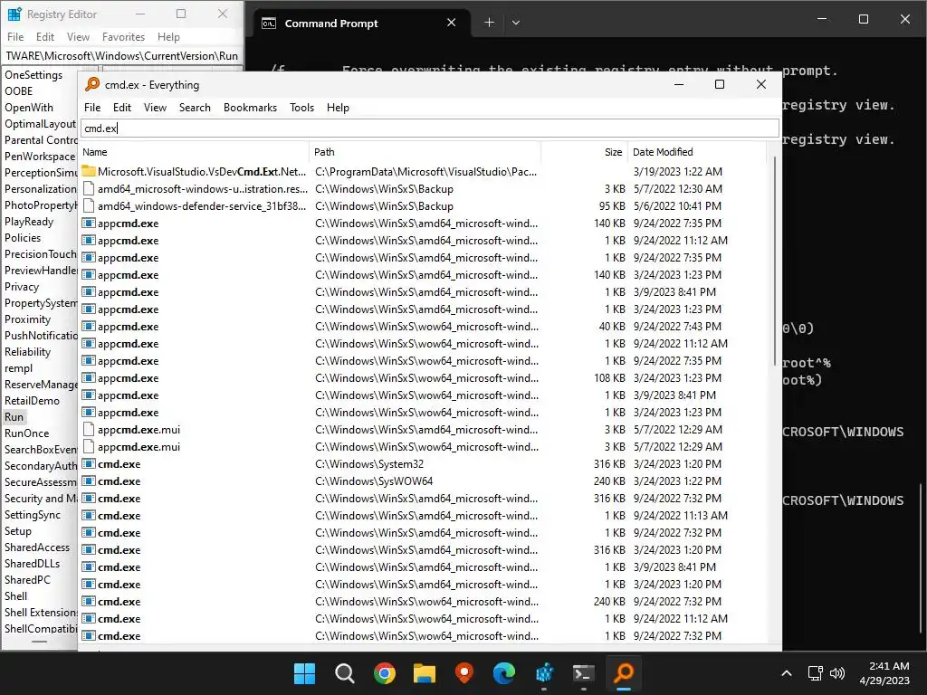The image size is (927, 695).
Task: Select the Microsoft.VisualStudio.VsDevCmd.Ext folder icon
Action: [89, 171]
